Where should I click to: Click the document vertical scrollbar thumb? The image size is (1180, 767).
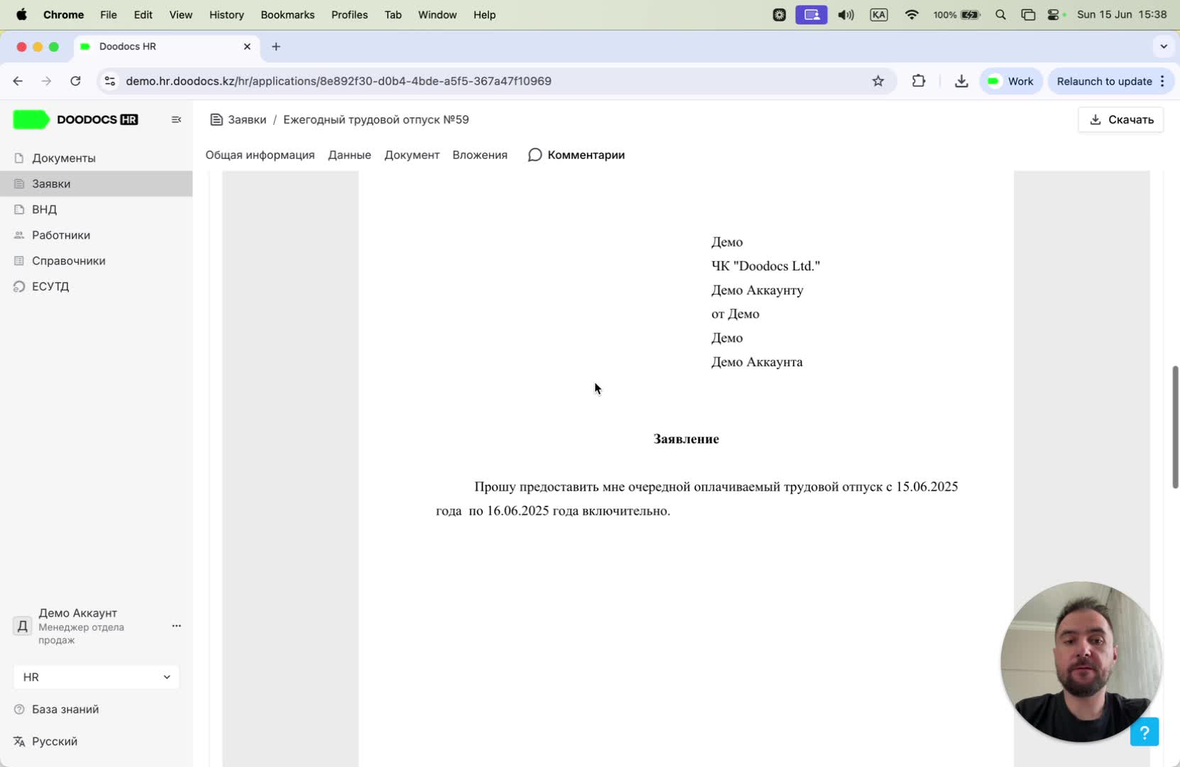(1175, 427)
